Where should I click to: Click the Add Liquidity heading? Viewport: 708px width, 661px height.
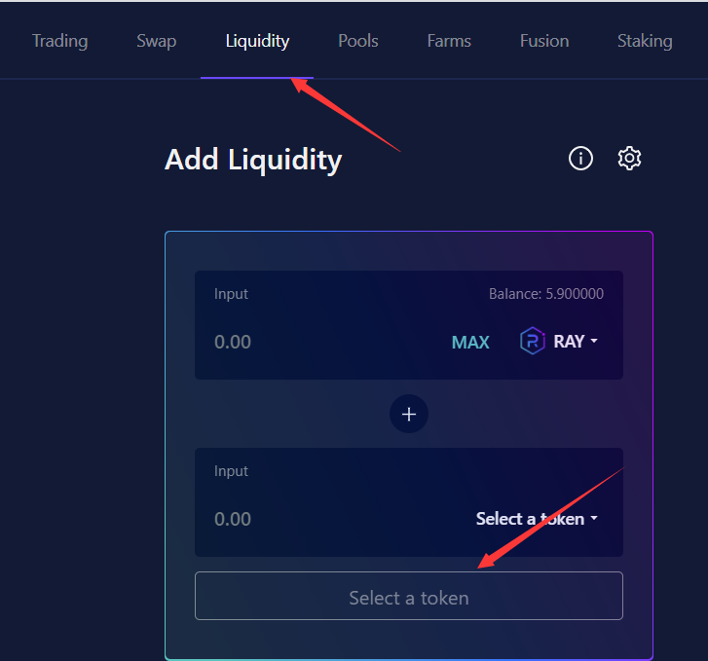click(253, 160)
